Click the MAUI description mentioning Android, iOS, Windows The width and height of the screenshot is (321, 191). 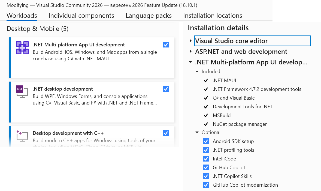95,55
